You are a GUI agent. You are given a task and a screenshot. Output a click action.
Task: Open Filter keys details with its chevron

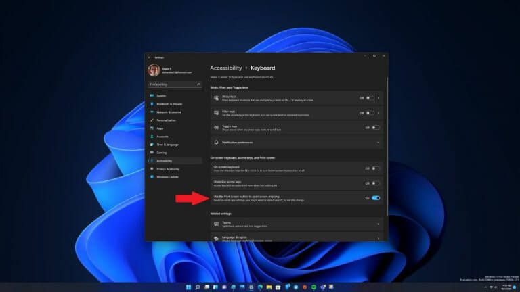(378, 113)
